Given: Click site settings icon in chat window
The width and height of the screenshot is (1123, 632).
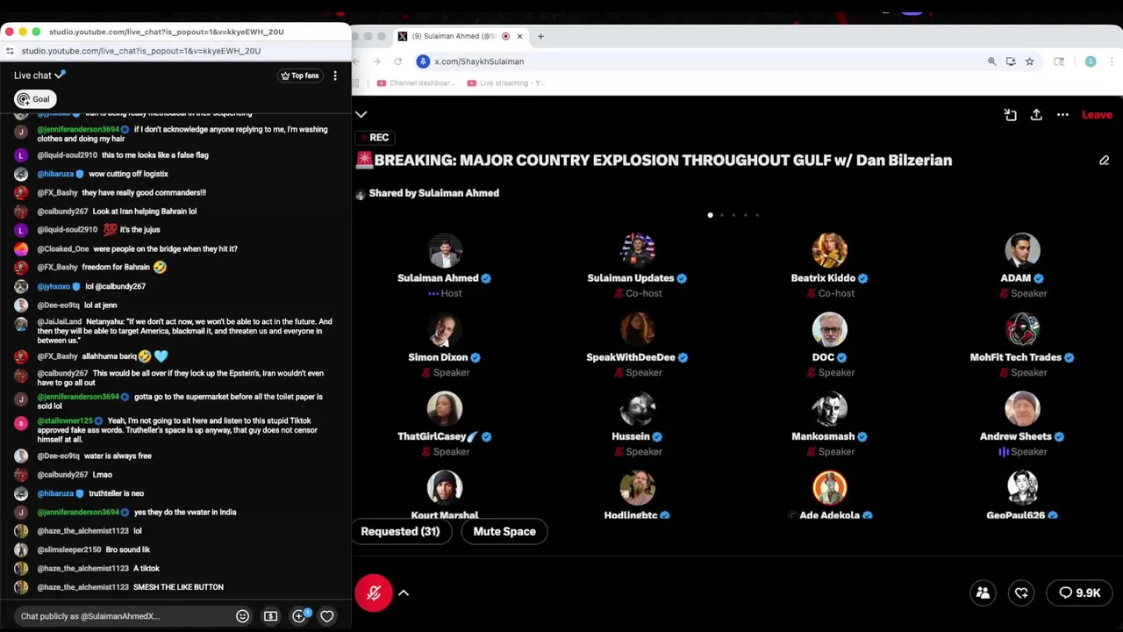Looking at the screenshot, I should 10,51.
